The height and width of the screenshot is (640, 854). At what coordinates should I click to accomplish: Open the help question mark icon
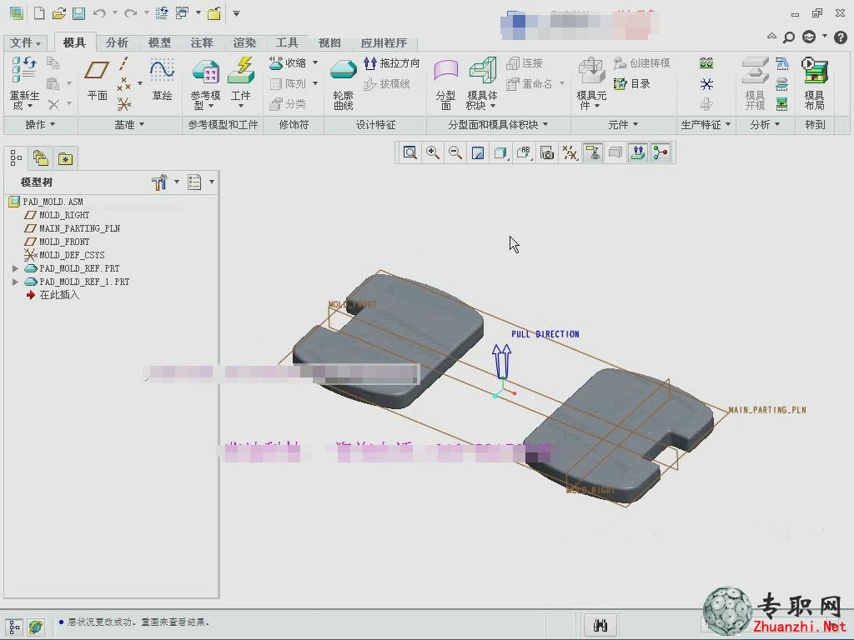[841, 37]
